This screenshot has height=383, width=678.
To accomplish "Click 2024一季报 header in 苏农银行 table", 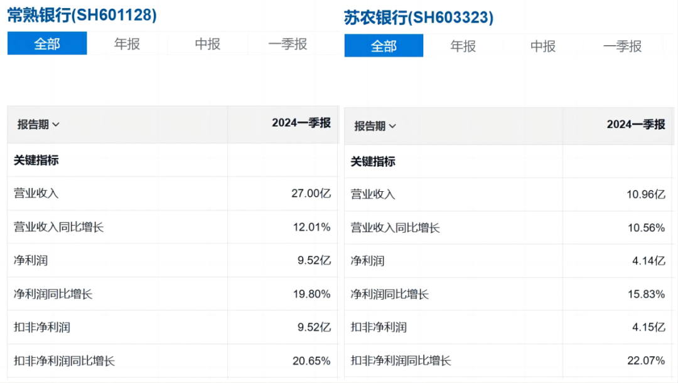I will (x=636, y=125).
